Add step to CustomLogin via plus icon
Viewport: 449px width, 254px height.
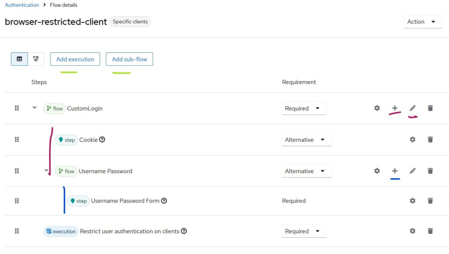tap(395, 108)
